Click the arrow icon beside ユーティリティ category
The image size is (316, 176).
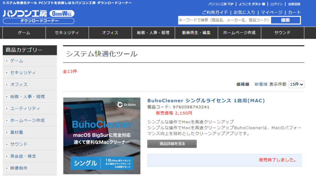click(7, 108)
